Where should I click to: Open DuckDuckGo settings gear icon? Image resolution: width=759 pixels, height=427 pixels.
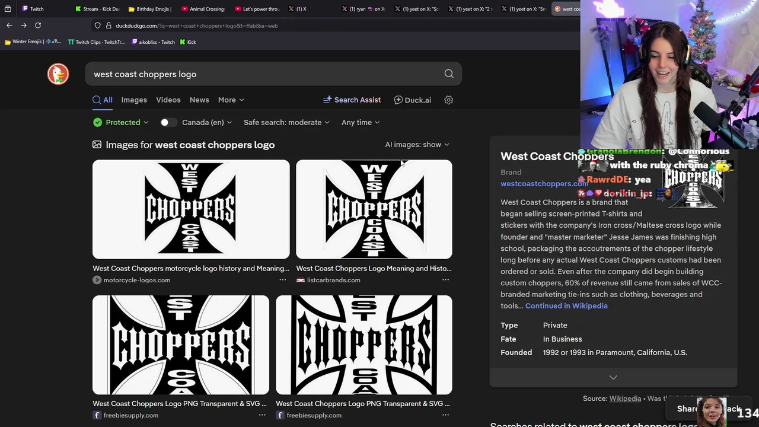pos(448,100)
